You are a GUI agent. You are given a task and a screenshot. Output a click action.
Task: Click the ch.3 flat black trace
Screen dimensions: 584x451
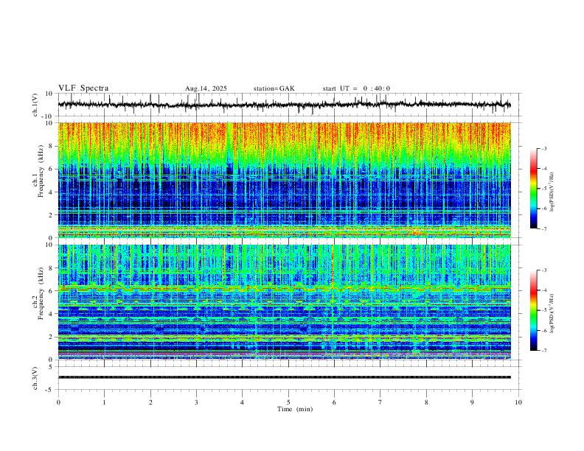click(285, 377)
